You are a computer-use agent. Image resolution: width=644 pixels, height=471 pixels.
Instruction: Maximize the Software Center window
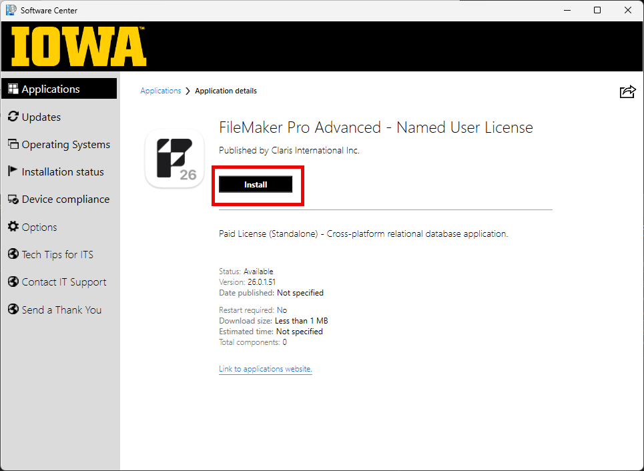[597, 10]
